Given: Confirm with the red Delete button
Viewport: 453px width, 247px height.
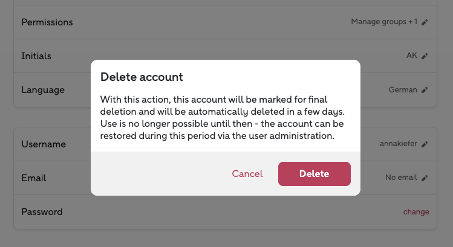Looking at the screenshot, I should pos(314,174).
